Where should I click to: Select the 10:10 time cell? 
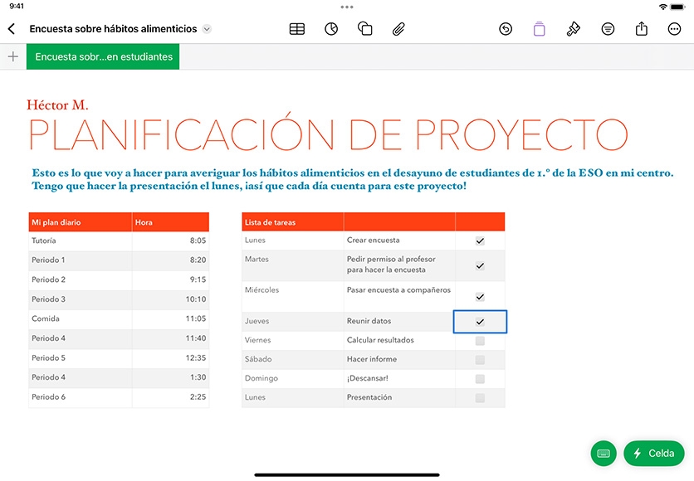pyautogui.click(x=170, y=299)
